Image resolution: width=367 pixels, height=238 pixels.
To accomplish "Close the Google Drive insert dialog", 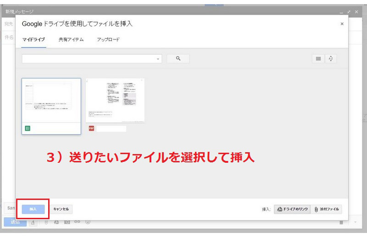I will pyautogui.click(x=342, y=24).
